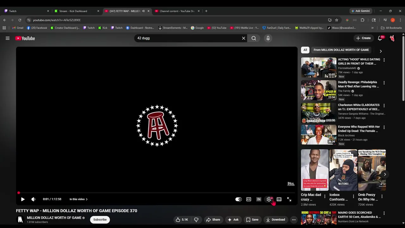Image resolution: width=405 pixels, height=228 pixels.
Task: Open Charleston White video thumbnail
Action: (319, 113)
